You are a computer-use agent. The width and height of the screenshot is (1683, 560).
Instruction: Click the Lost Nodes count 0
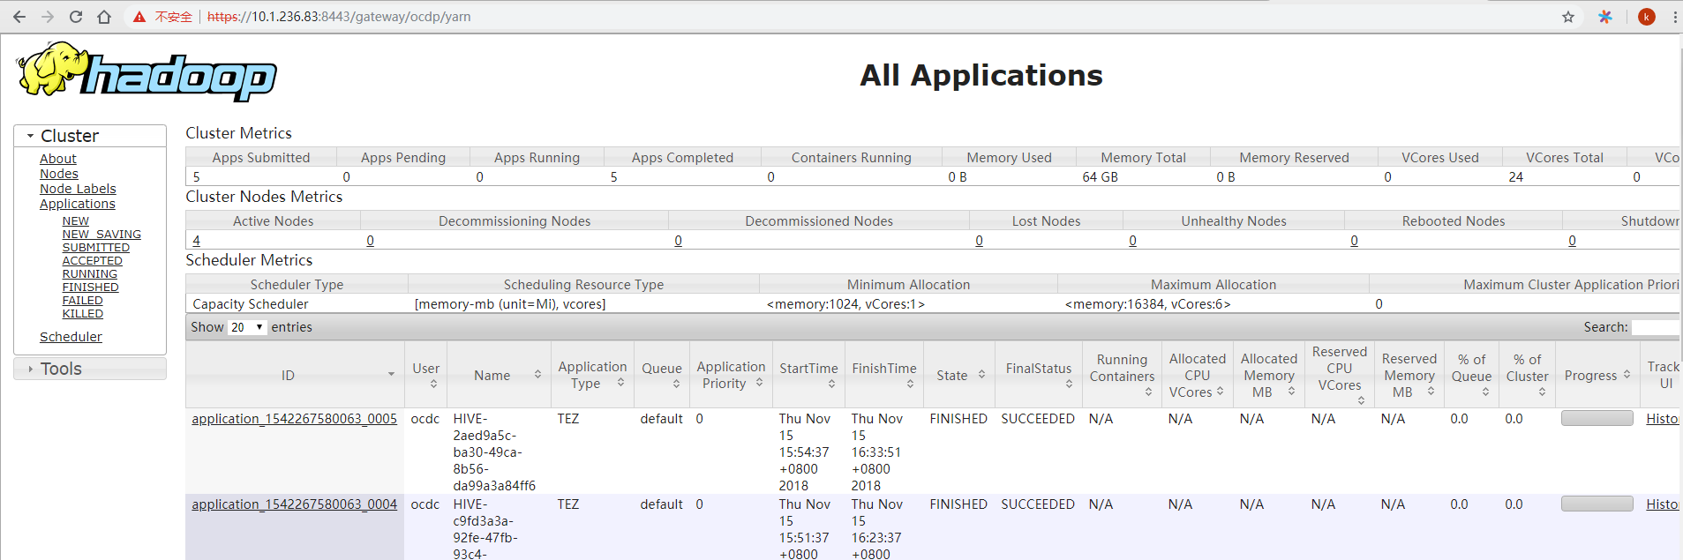click(x=980, y=241)
